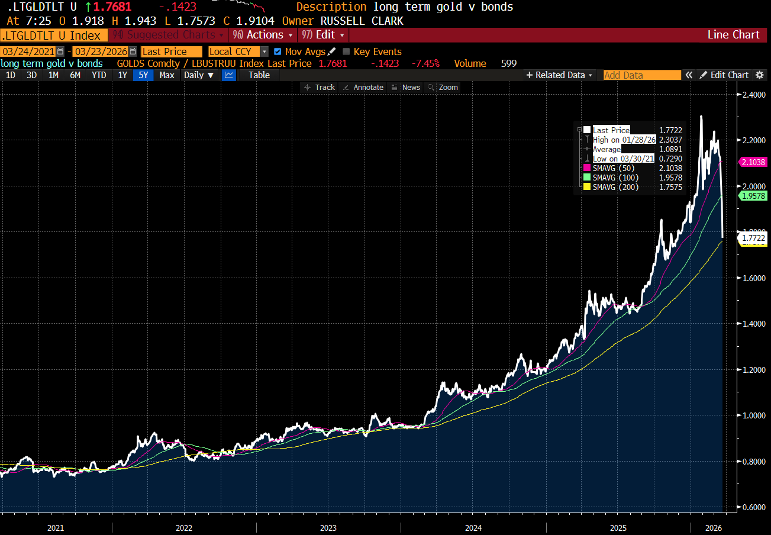
Task: Expand the Related Data dropdown
Action: pos(560,75)
